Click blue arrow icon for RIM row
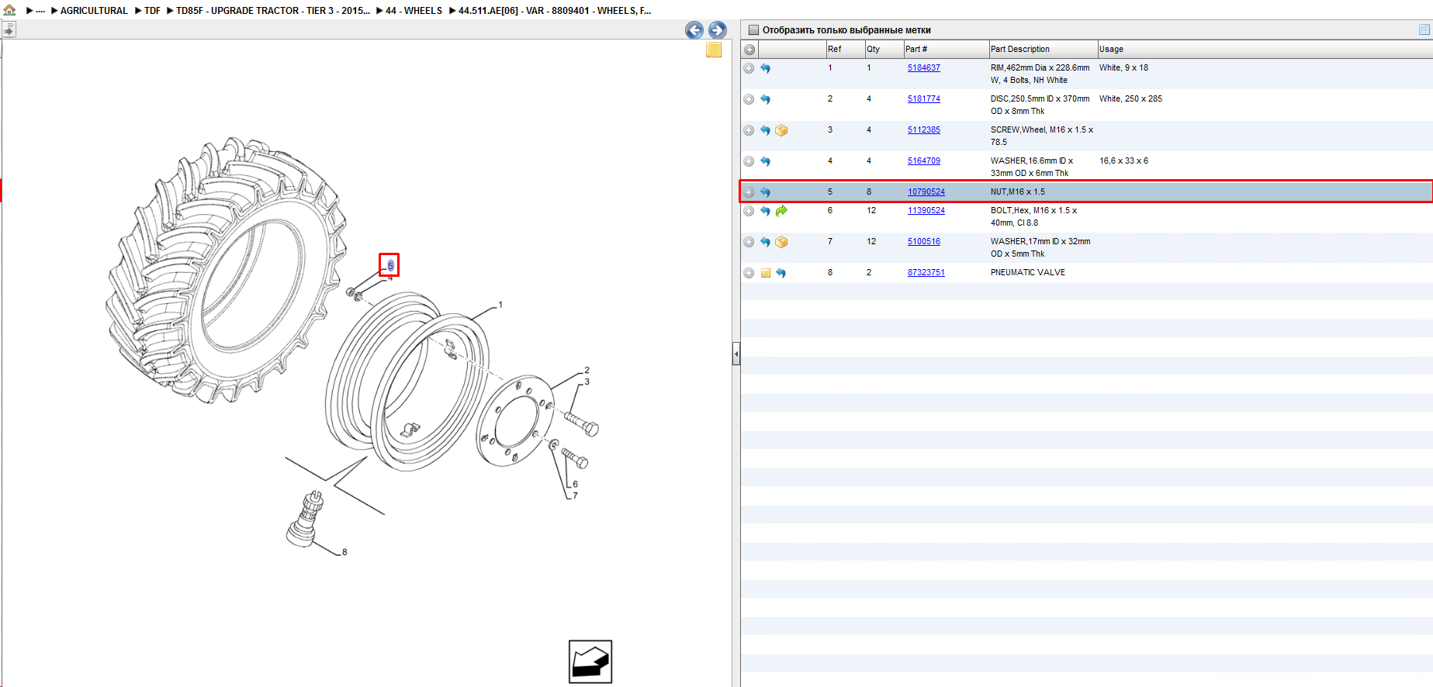The height and width of the screenshot is (687, 1433). [x=765, y=68]
